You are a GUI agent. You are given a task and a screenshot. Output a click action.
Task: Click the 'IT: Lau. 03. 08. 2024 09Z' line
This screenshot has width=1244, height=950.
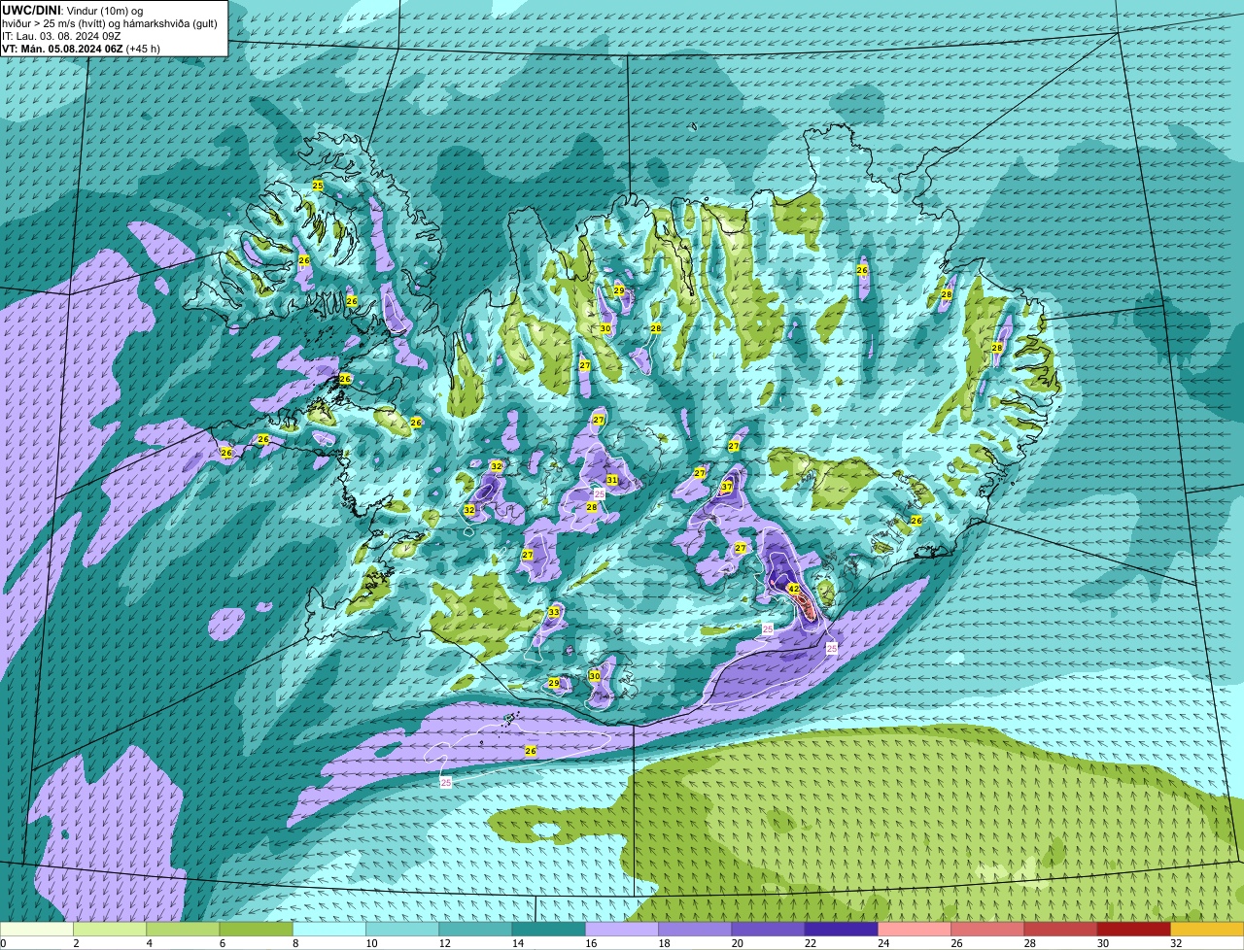62,36
